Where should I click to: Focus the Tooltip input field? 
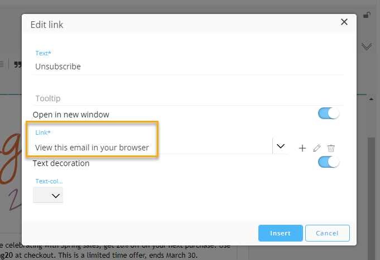(187, 98)
